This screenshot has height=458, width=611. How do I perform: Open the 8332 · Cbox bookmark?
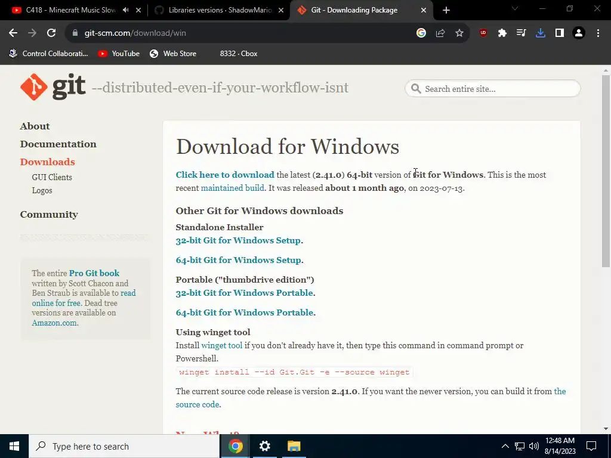pyautogui.click(x=238, y=54)
